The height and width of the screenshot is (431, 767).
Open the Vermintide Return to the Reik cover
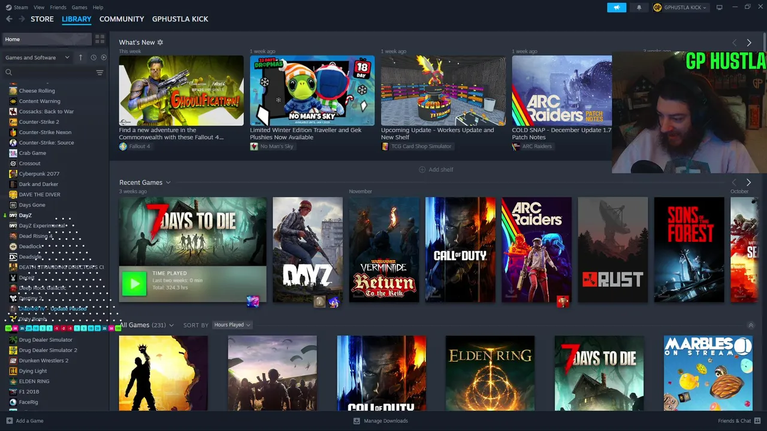tap(384, 250)
